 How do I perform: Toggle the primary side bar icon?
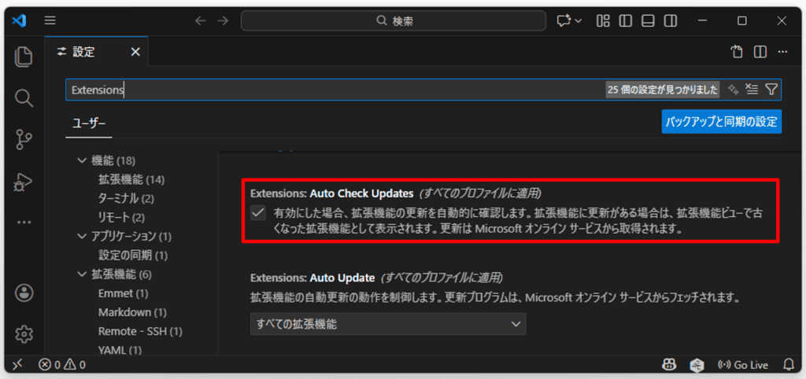coord(625,20)
